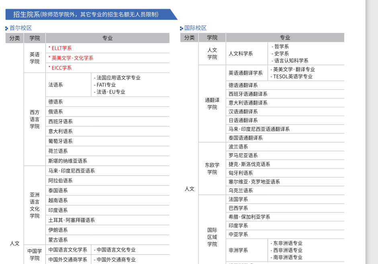Screen dimensions: 378x264
Task: Click the 法语系 cell
Action: coord(68,85)
